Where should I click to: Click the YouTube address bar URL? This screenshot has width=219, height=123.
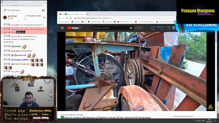click(x=94, y=18)
